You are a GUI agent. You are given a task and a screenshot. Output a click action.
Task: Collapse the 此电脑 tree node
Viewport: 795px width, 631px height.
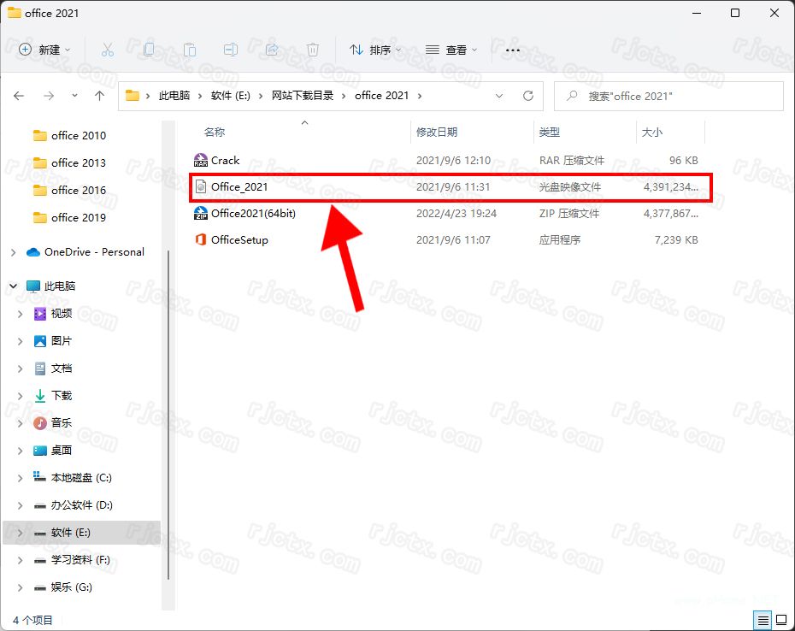(x=13, y=286)
